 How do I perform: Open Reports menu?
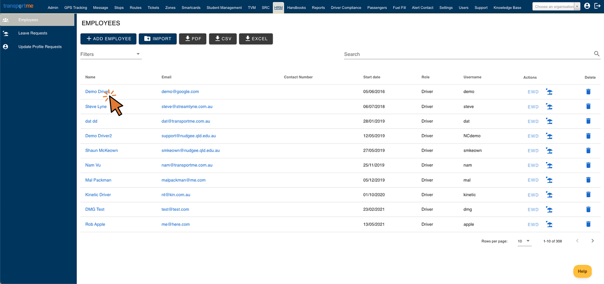pos(318,8)
